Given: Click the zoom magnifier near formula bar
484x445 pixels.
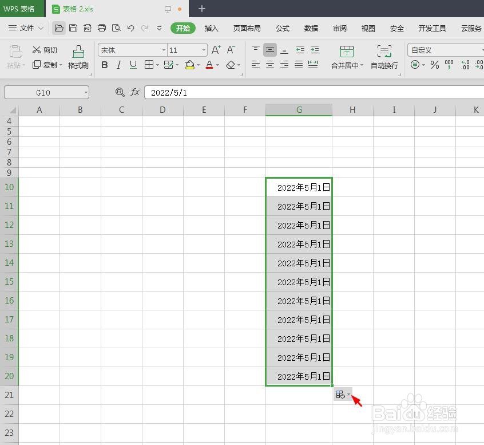Looking at the screenshot, I should tap(120, 92).
